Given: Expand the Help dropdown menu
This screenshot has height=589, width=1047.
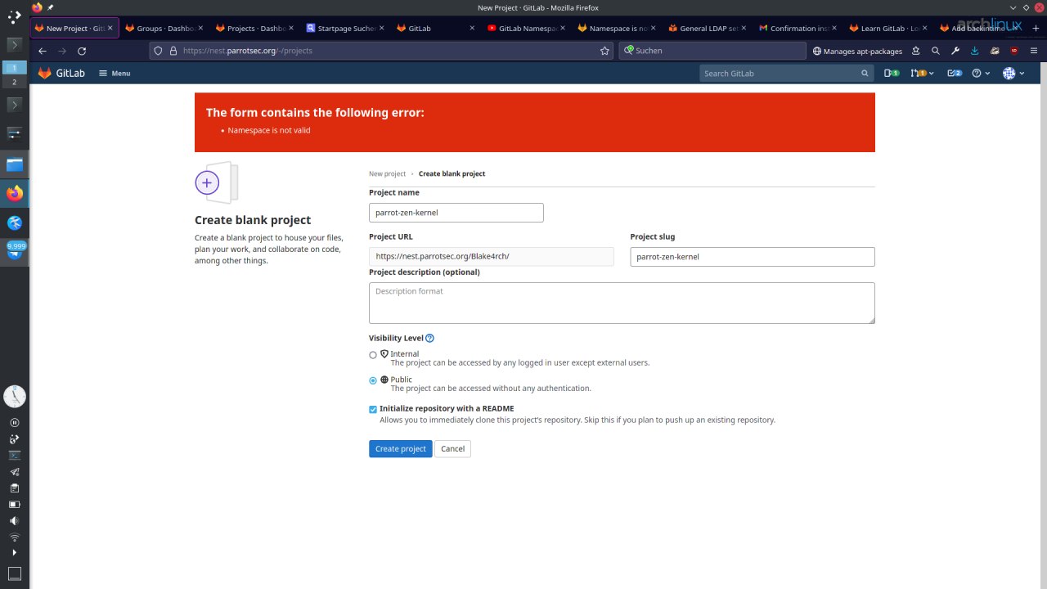Looking at the screenshot, I should [981, 74].
